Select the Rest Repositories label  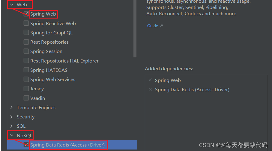[49, 42]
